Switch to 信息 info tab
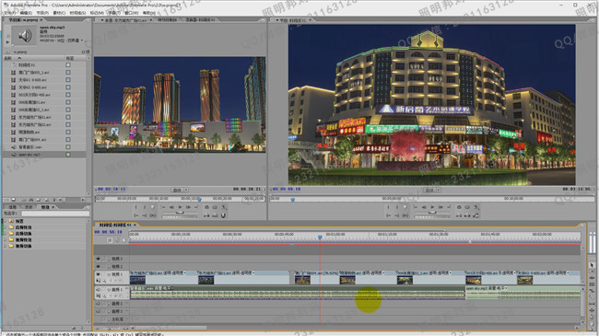 (x=13, y=207)
